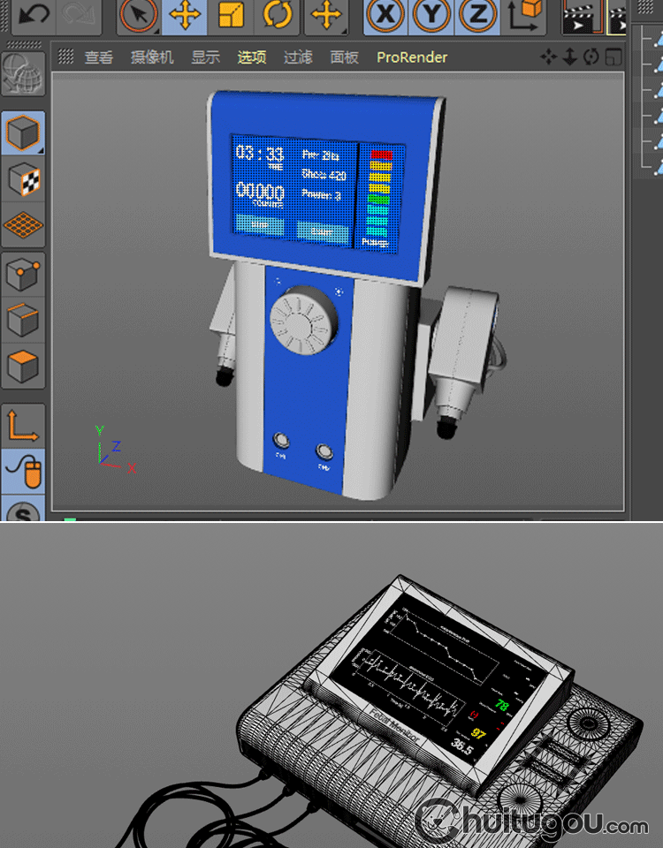Toggle Tweak mode mouse icon
This screenshot has width=663, height=848.
coord(23,471)
